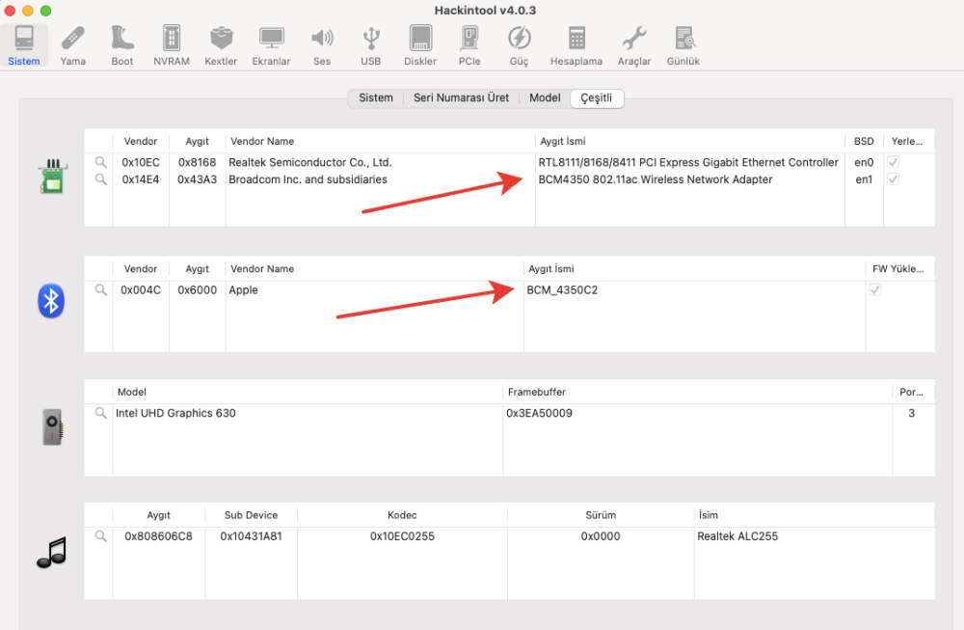Click Sürüm column header

(x=601, y=515)
